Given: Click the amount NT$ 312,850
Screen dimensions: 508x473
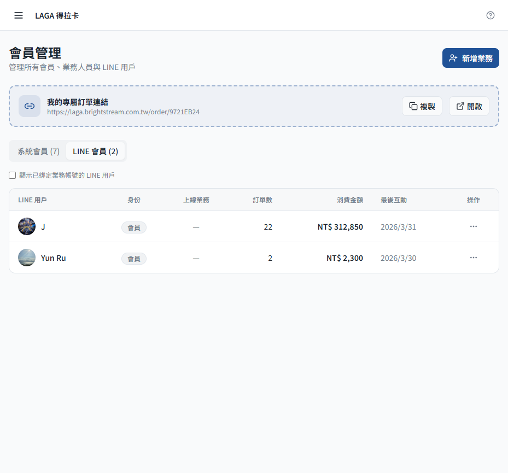Looking at the screenshot, I should click(x=340, y=227).
